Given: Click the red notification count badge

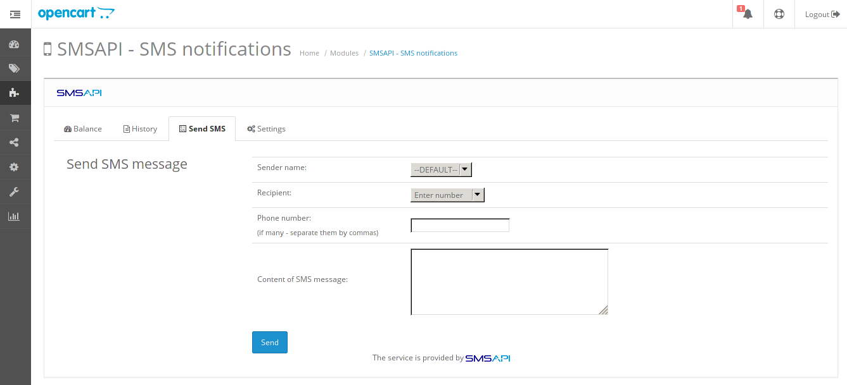Looking at the screenshot, I should coord(741,8).
